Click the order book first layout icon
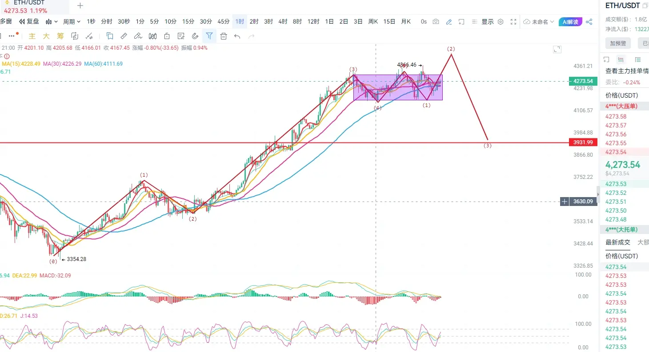This screenshot has width=649, height=352. click(x=606, y=59)
